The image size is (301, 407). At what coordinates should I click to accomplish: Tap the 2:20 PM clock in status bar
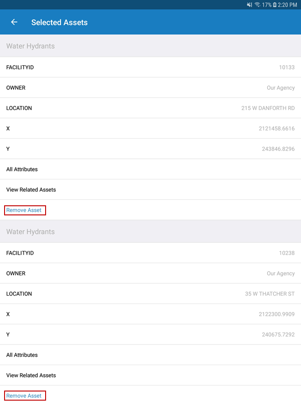point(287,5)
